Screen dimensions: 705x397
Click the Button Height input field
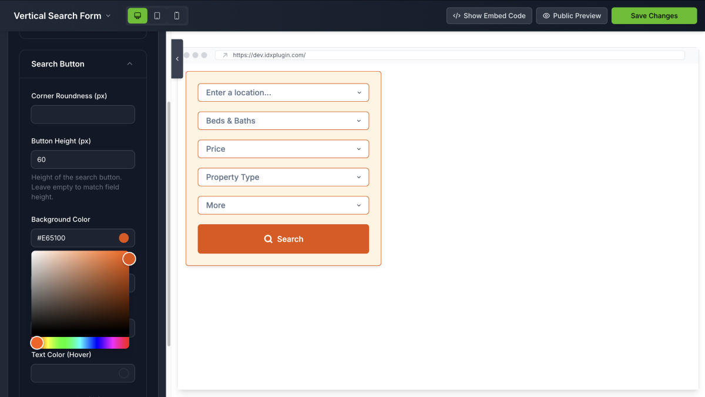click(x=82, y=159)
